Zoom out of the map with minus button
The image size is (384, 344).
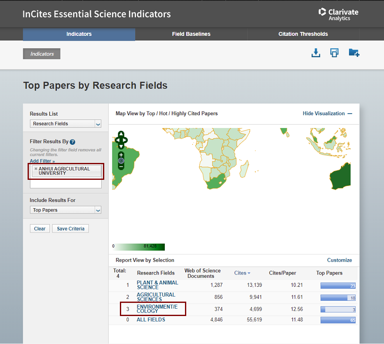[121, 167]
